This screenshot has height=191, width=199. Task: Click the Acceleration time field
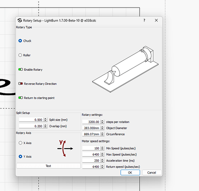(91, 160)
